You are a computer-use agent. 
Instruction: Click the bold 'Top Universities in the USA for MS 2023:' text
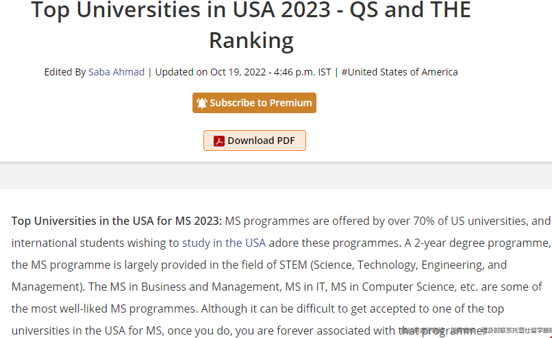tap(116, 221)
